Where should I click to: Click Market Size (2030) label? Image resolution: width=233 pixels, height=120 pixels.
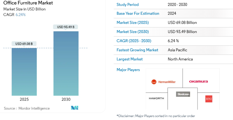pos(133,32)
